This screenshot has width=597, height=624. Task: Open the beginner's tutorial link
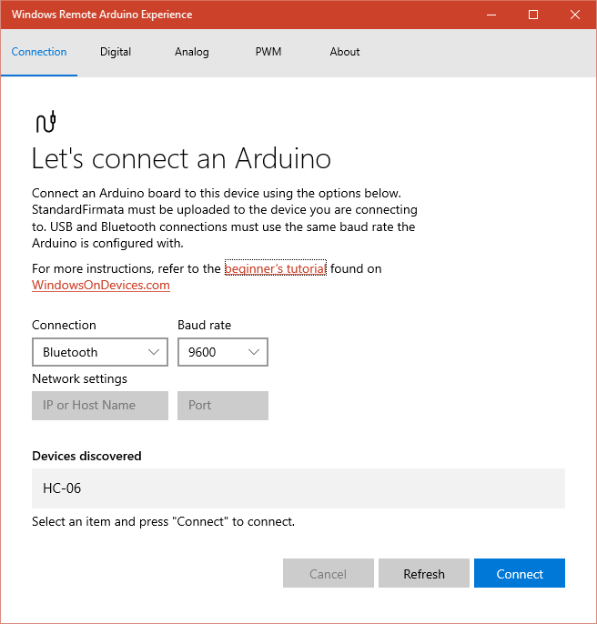[x=275, y=268]
